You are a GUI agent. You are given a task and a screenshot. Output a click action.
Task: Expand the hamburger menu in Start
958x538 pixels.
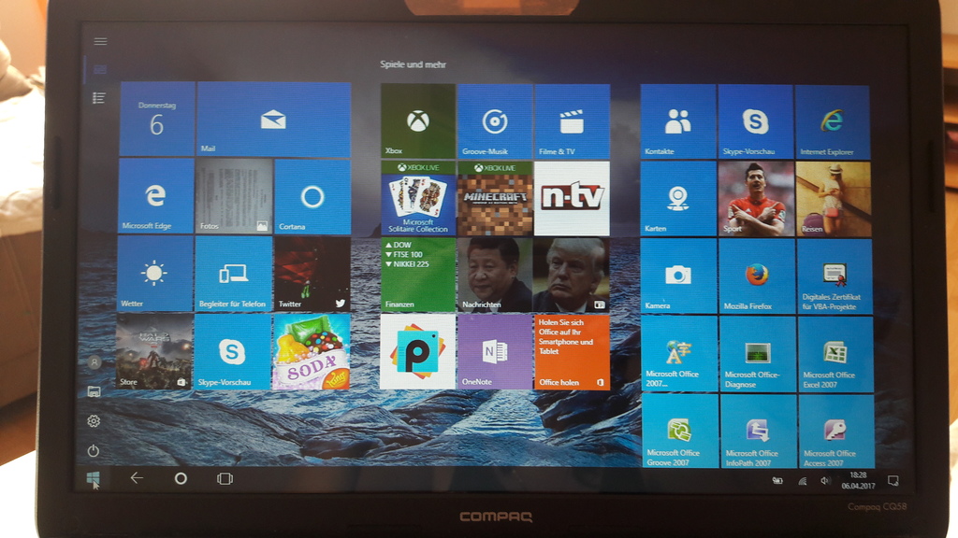(100, 41)
